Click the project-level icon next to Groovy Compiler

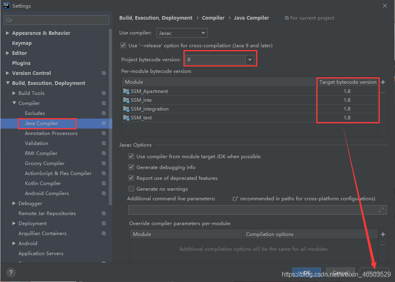point(104,163)
